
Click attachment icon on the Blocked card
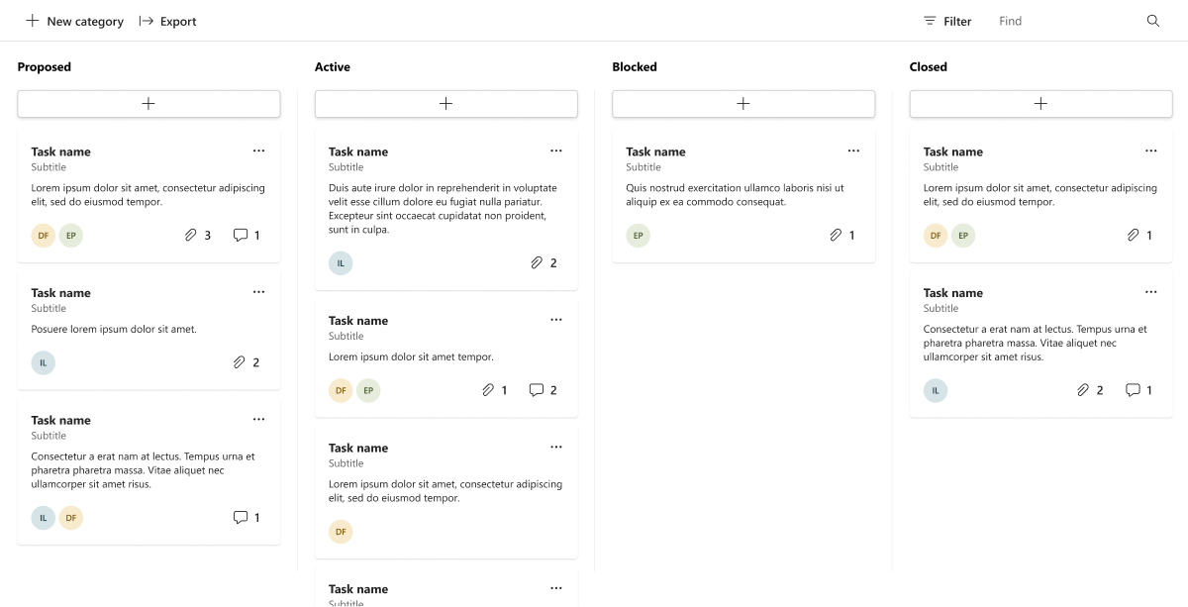(836, 236)
